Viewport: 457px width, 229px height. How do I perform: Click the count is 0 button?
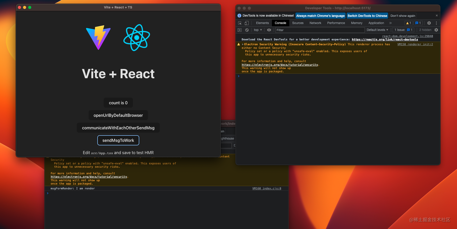pos(118,103)
